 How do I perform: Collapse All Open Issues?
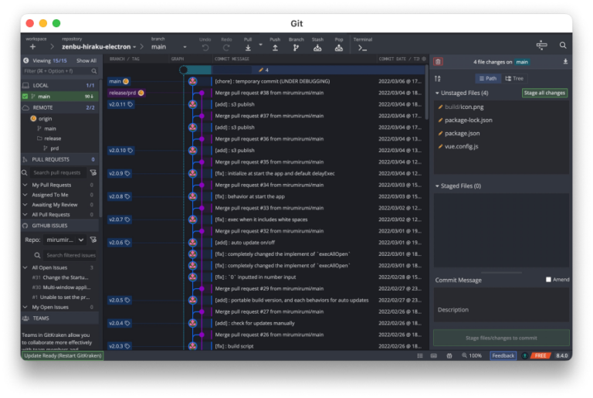click(25, 267)
